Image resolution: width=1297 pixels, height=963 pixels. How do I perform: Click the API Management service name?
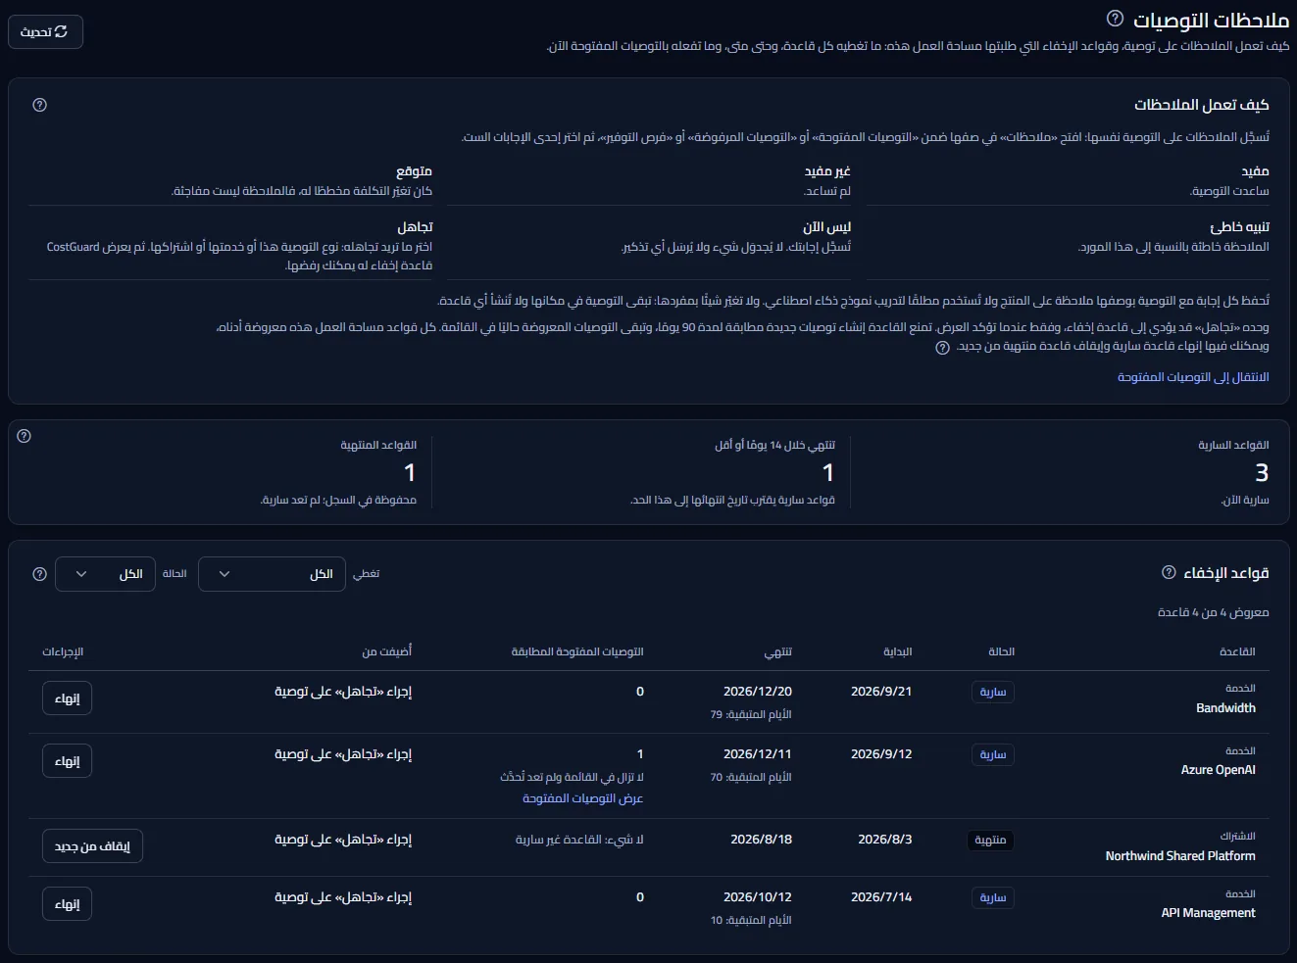1208,913
